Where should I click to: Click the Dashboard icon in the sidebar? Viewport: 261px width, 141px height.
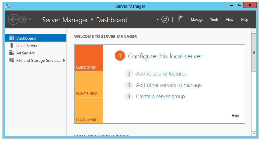pyautogui.click(x=12, y=38)
